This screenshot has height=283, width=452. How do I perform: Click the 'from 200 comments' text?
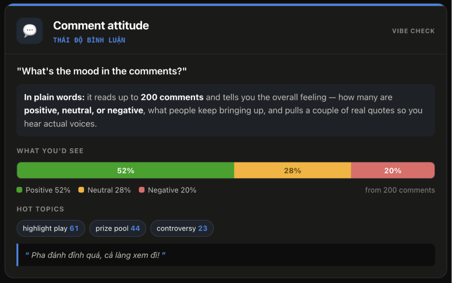pos(400,190)
